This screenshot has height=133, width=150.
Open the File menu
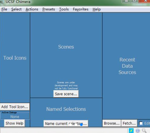tap(4, 9)
